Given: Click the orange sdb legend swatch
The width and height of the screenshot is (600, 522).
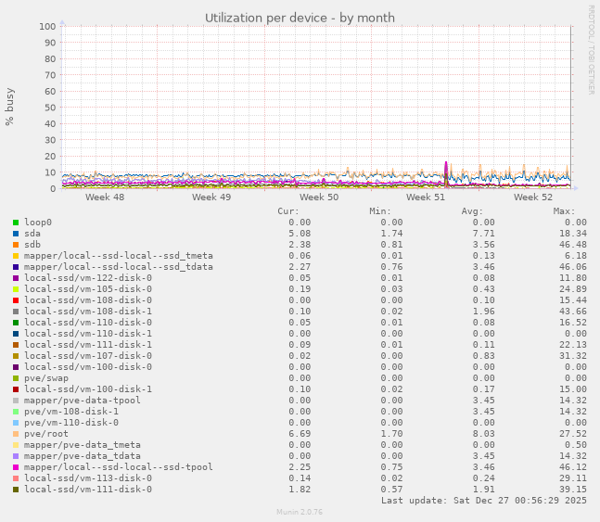Looking at the screenshot, I should tap(16, 245).
